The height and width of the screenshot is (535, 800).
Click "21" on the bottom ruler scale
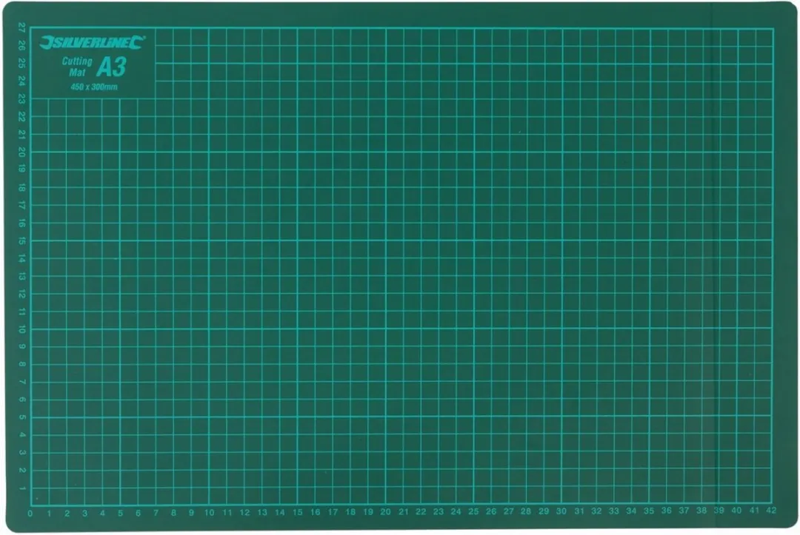(x=404, y=511)
